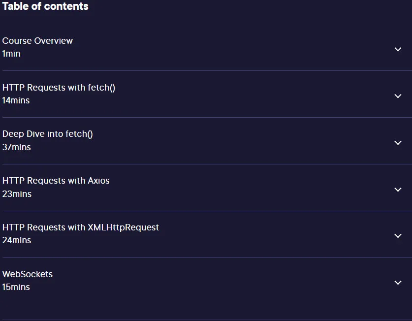Expand the Deep Dive into fetch() chevron

coord(398,143)
